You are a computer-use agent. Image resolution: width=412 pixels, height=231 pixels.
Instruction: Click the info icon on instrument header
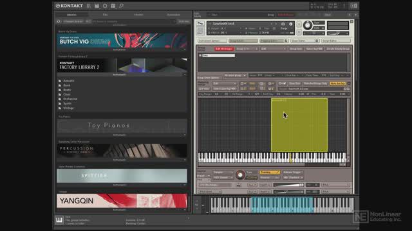(290, 24)
